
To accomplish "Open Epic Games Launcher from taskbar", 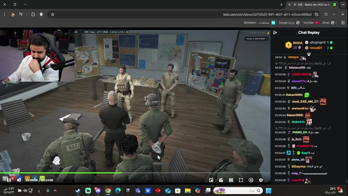I will coord(128,191).
